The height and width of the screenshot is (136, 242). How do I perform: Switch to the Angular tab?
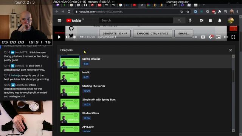click(92, 5)
